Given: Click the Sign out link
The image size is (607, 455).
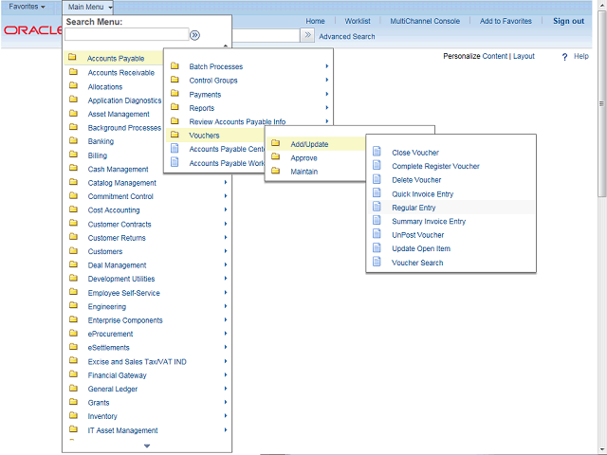Looking at the screenshot, I should [568, 21].
